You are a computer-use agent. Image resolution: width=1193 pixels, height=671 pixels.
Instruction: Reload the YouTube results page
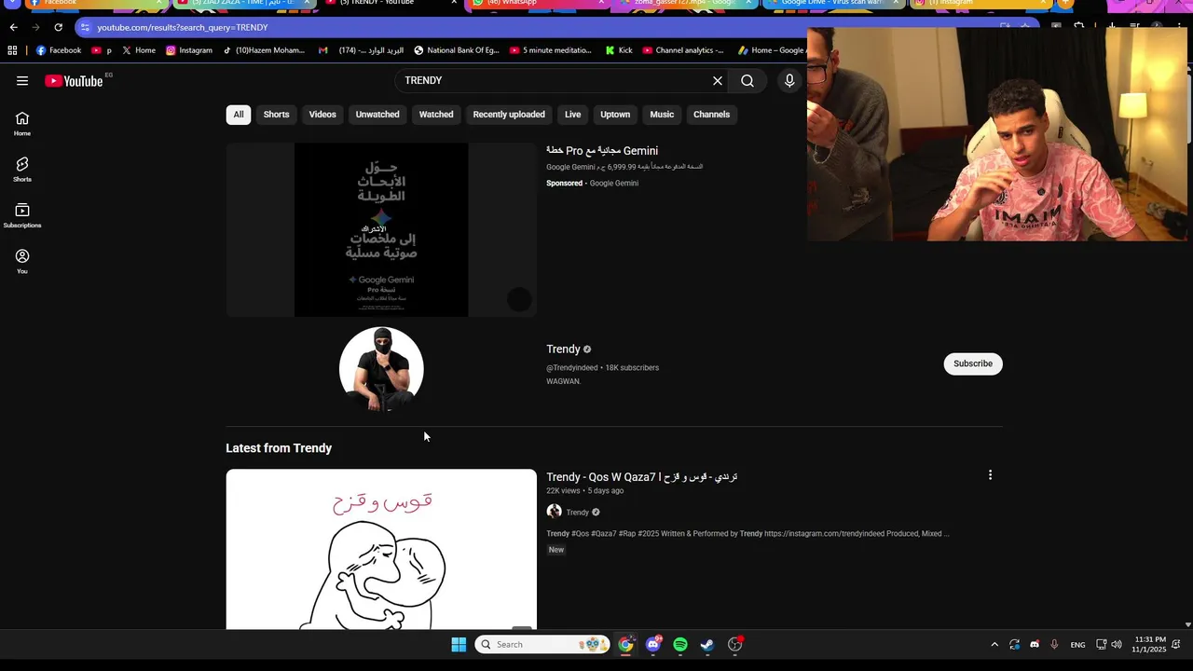tap(58, 28)
